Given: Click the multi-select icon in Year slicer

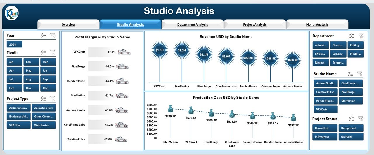Looking at the screenshot, I should (x=43, y=36).
